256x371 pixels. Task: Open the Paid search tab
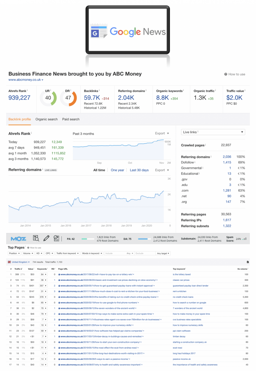pos(71,119)
